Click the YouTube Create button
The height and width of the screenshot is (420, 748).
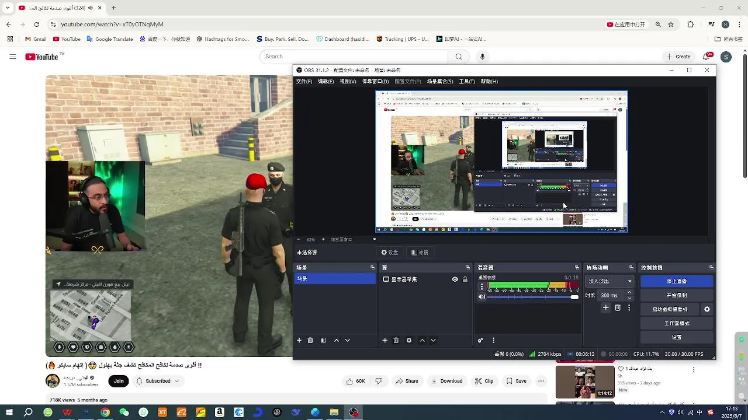coord(678,57)
